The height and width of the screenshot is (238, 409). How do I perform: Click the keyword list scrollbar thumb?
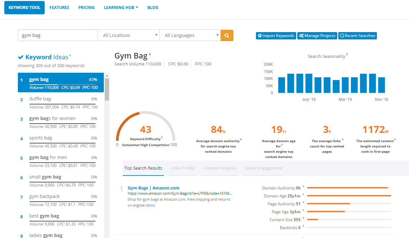(x=107, y=89)
